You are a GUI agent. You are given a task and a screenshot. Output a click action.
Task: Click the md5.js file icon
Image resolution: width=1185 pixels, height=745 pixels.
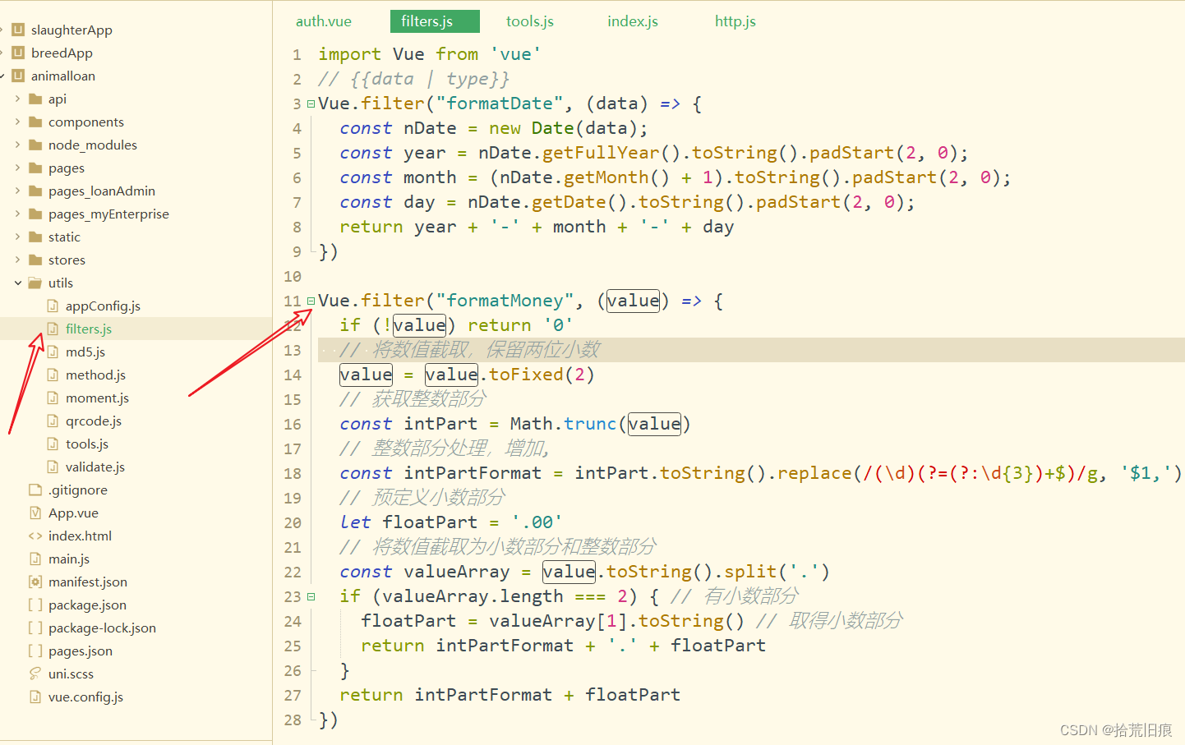click(53, 352)
